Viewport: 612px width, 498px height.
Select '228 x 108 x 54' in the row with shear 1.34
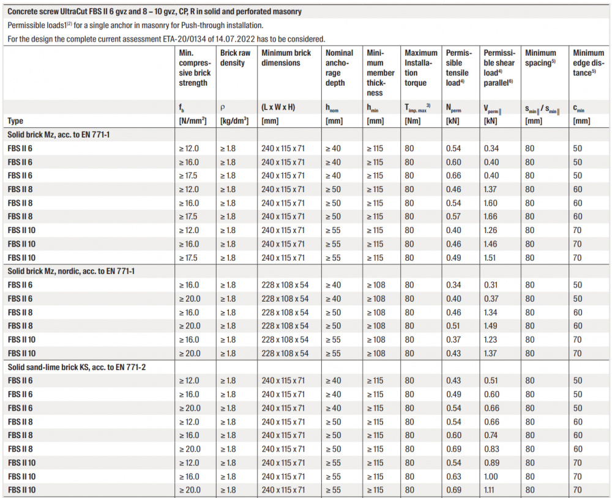click(285, 313)
